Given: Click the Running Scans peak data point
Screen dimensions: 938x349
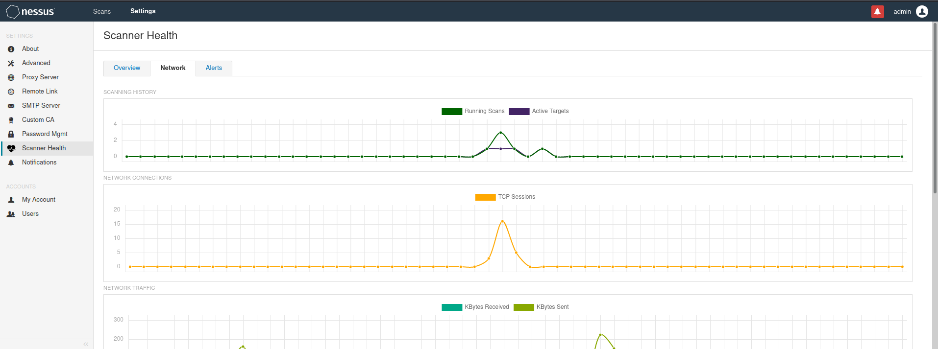Looking at the screenshot, I should 500,133.
